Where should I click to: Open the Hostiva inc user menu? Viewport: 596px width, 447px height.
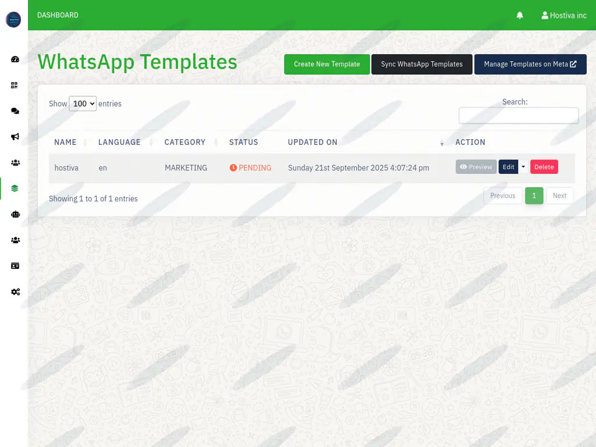[x=564, y=15]
